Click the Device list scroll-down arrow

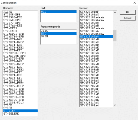(x=115, y=105)
